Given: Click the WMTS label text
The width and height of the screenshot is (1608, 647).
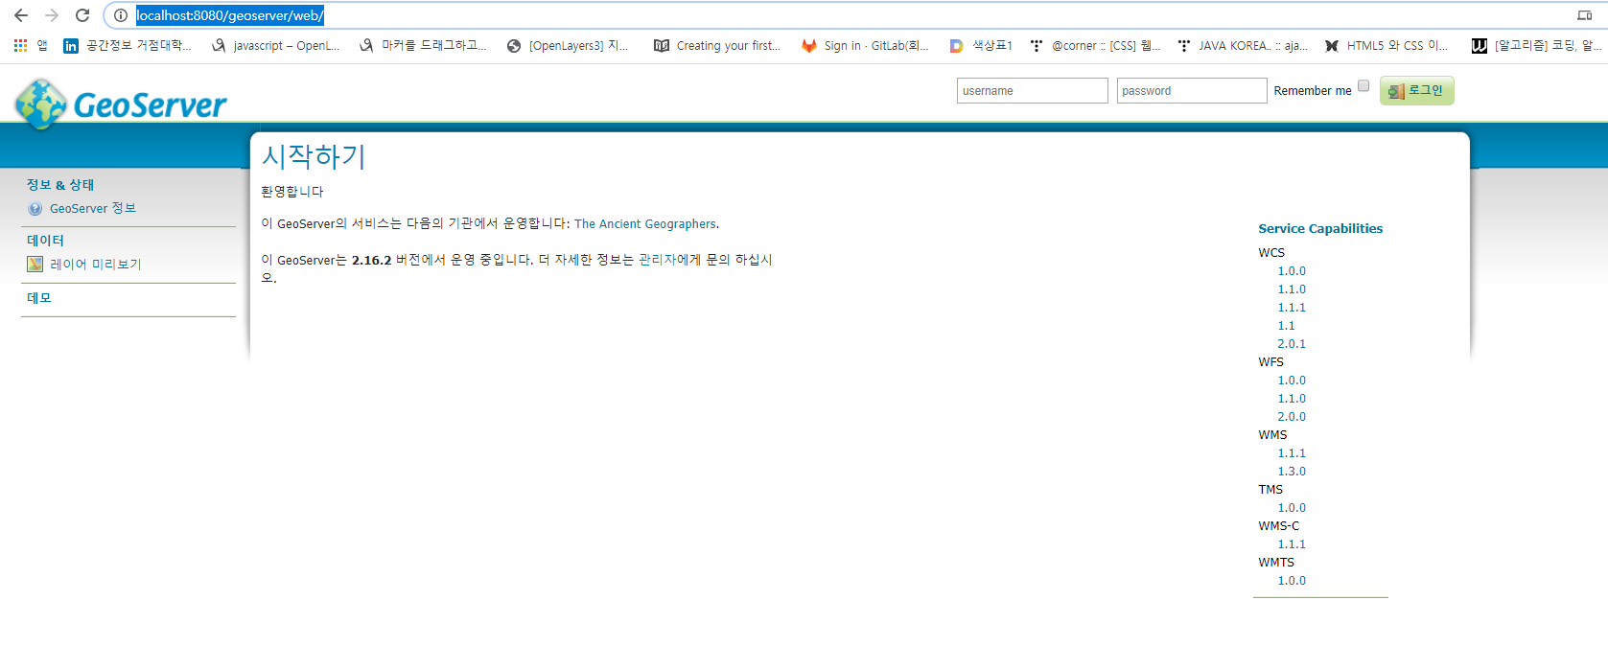Looking at the screenshot, I should click(x=1276, y=563).
